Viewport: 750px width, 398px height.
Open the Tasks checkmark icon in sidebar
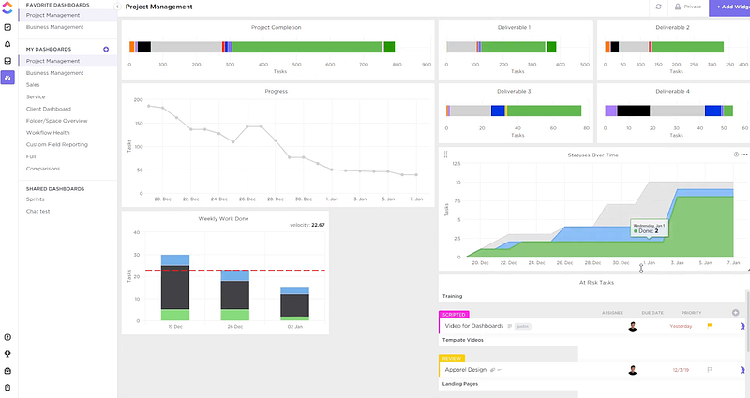pyautogui.click(x=7, y=27)
